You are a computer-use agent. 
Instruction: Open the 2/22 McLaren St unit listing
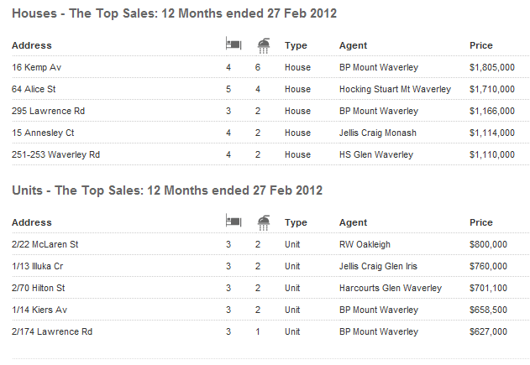[x=45, y=244]
